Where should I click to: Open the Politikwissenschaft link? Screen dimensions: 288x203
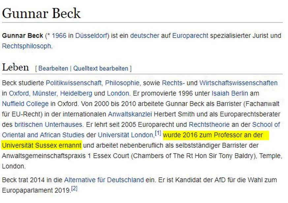pos(74,83)
